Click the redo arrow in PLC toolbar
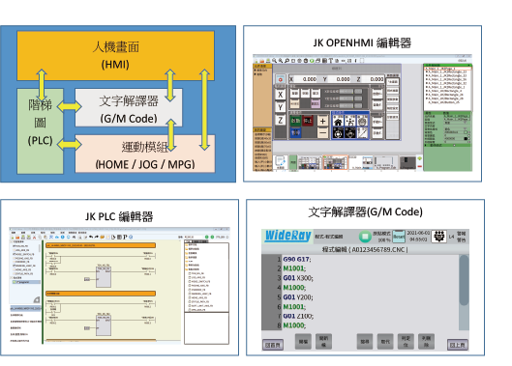The height and width of the screenshot is (366, 512). pyautogui.click(x=97, y=237)
